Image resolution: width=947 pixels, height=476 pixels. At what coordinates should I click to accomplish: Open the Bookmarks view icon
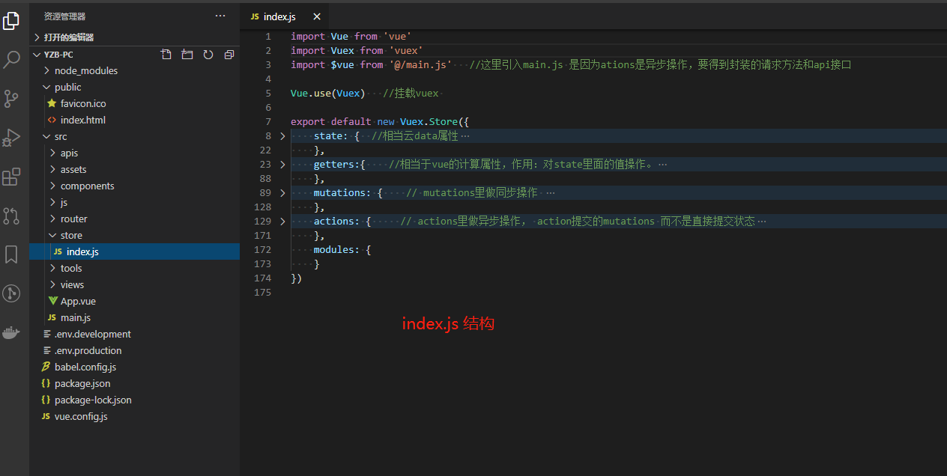pos(11,254)
